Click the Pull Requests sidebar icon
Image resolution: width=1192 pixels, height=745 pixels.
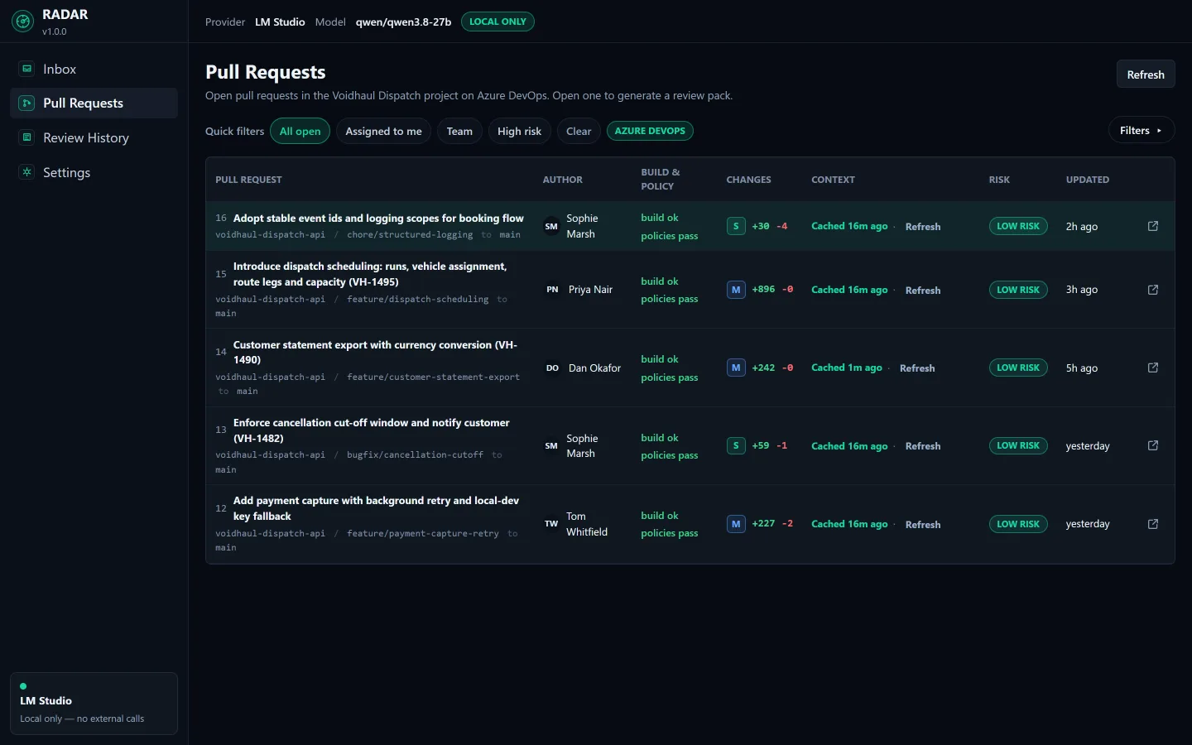[27, 103]
